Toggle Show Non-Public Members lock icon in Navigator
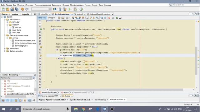 coord(16,100)
